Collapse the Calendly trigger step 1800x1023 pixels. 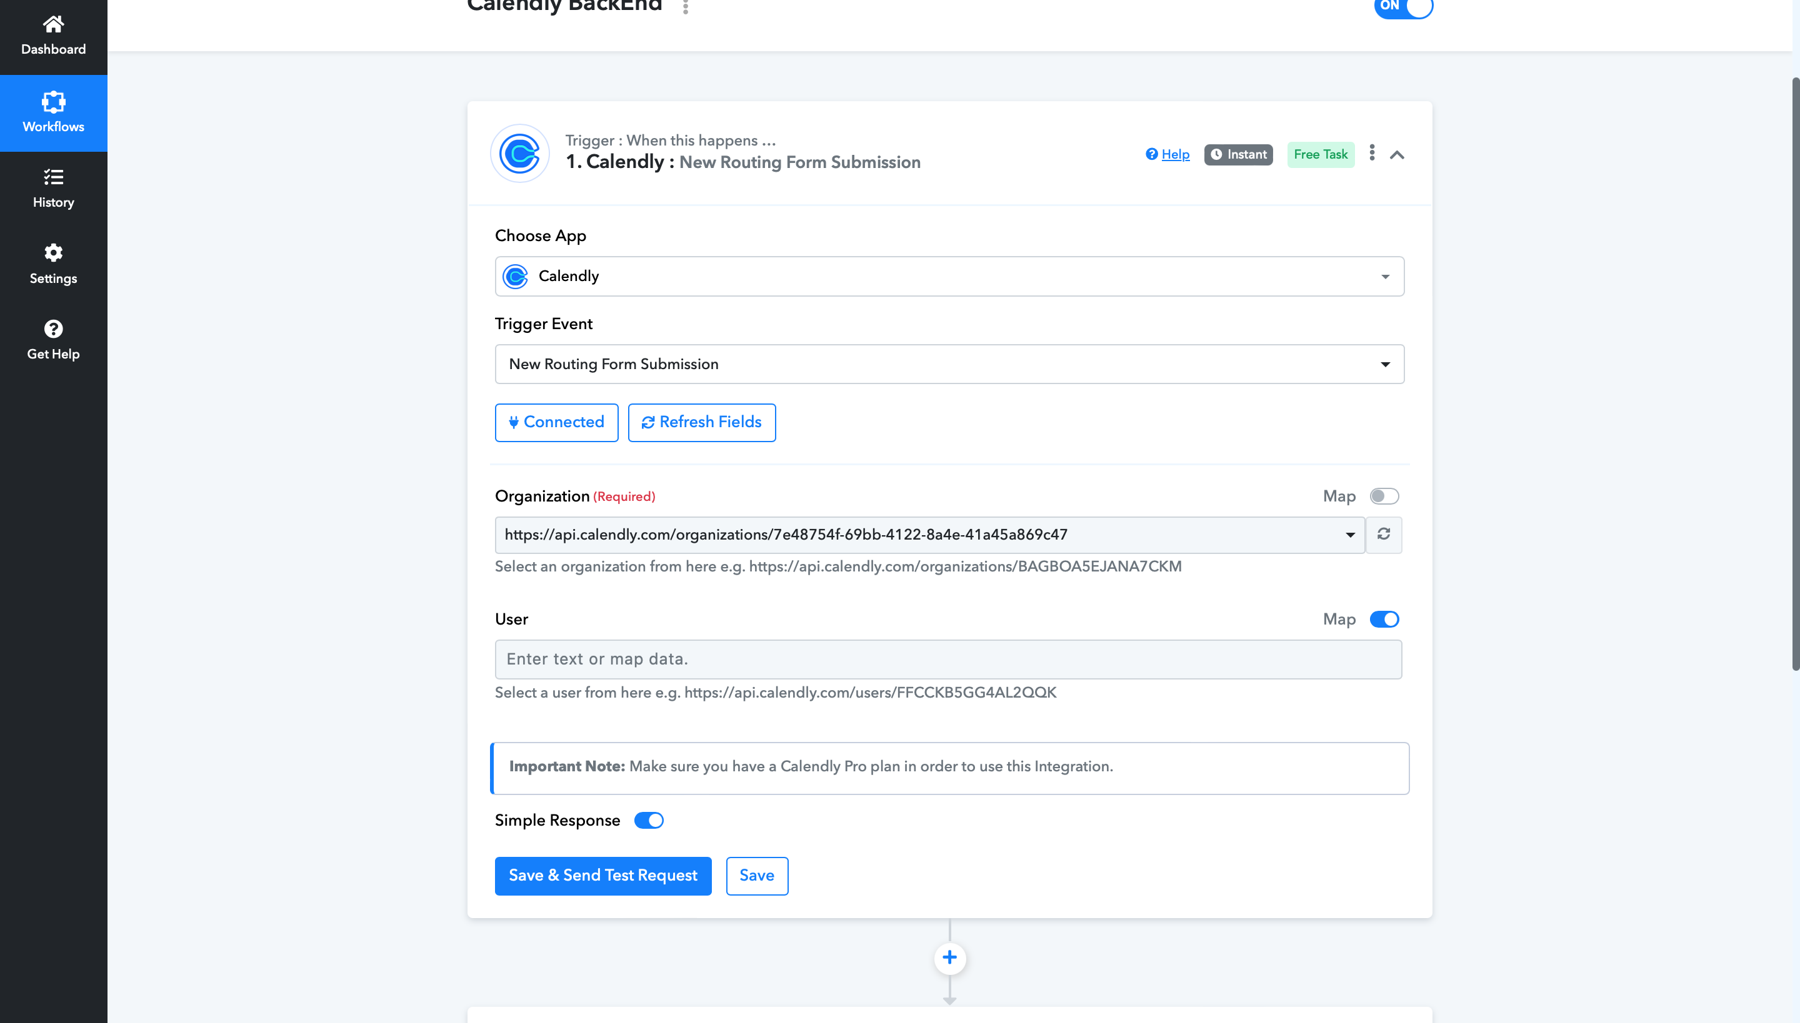1397,155
